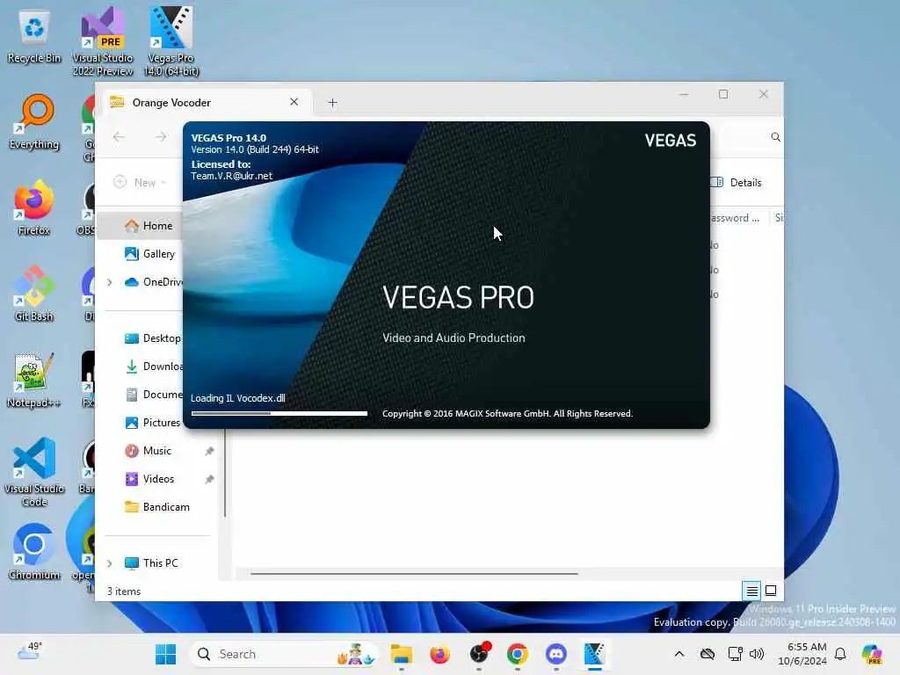Toggle the Details pane in File Explorer
Viewport: 900px width, 675px height.
(736, 183)
